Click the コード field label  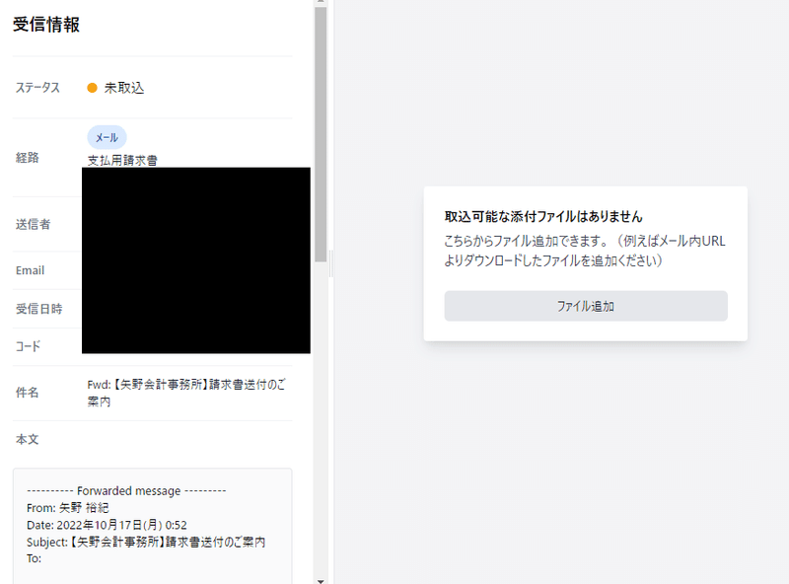(x=29, y=346)
